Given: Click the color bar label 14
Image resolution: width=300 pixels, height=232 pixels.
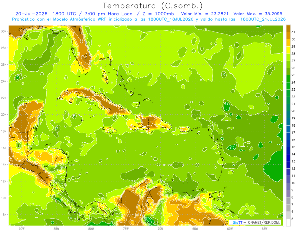Looking at the screenshot, I should click(x=293, y=154).
